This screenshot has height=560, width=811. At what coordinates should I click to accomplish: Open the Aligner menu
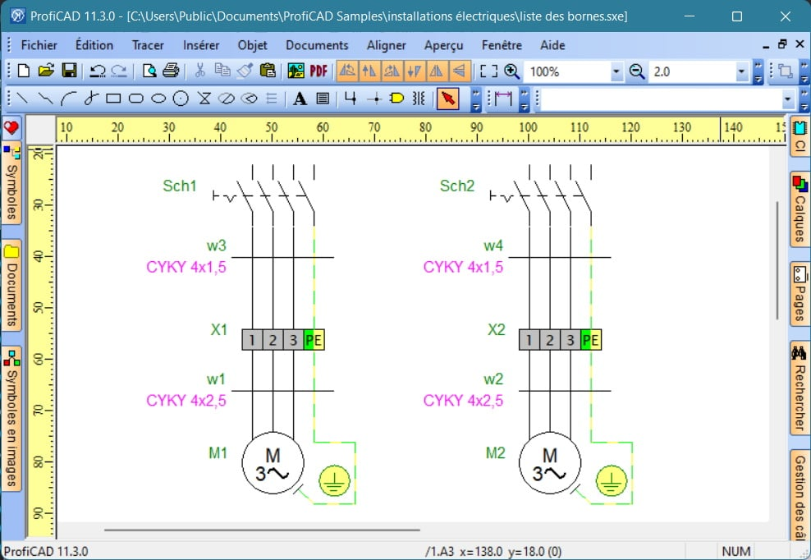[x=387, y=45]
